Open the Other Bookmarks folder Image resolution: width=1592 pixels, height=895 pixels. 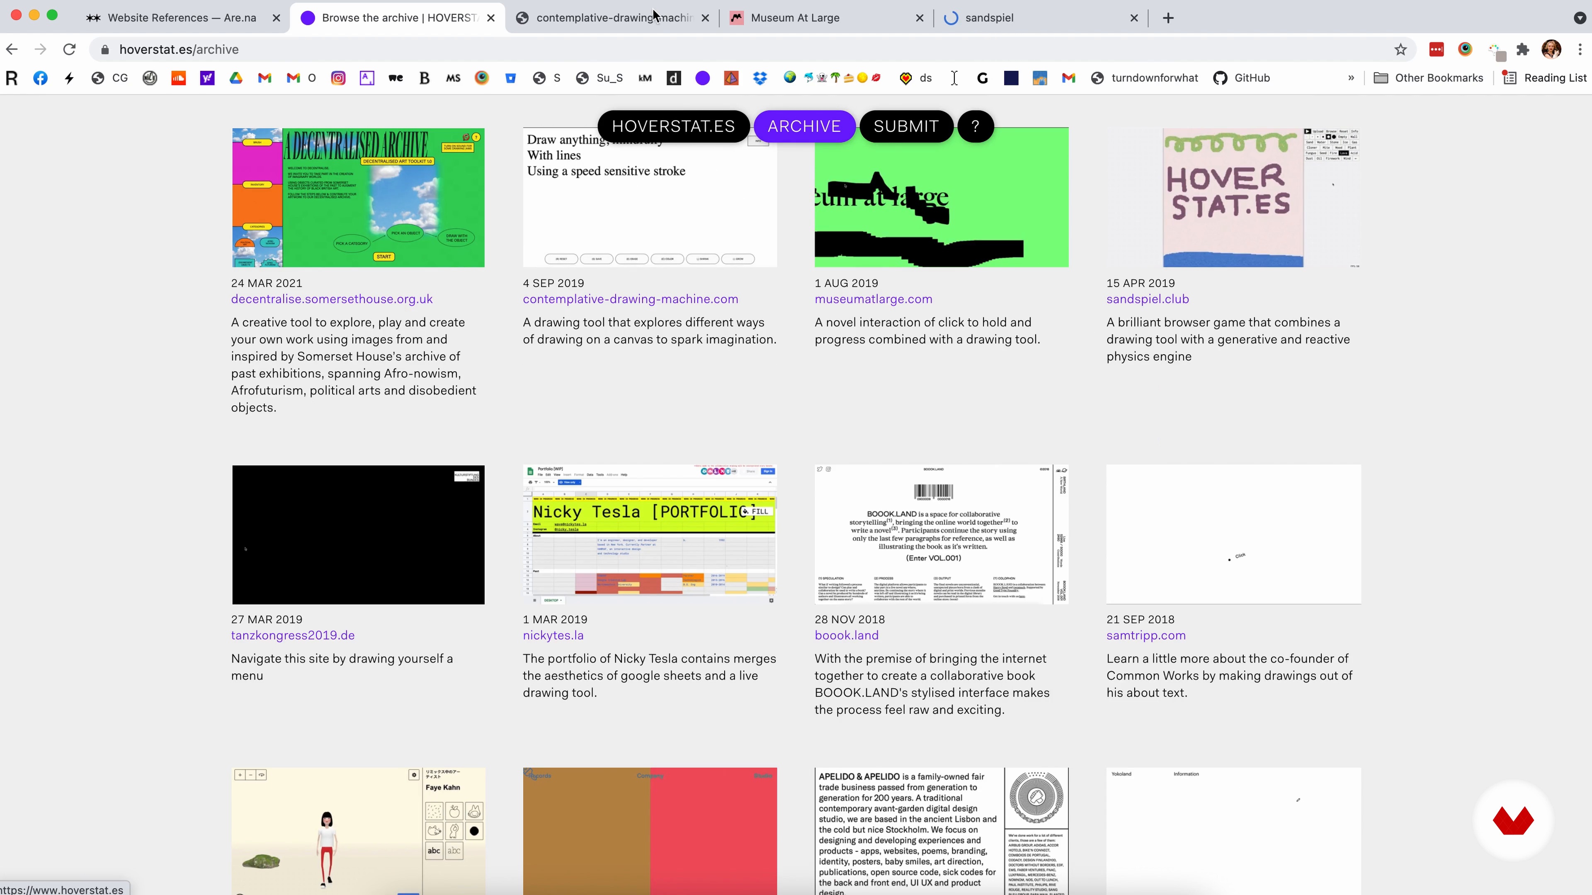coord(1427,78)
